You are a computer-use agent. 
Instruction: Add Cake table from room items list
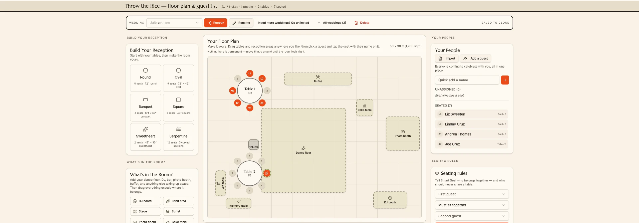click(x=178, y=221)
